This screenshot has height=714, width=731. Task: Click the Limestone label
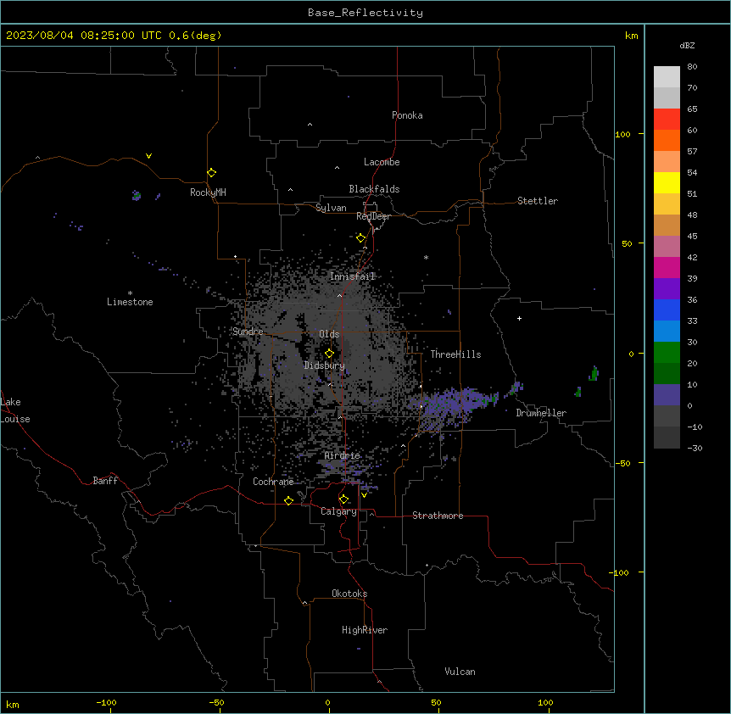click(130, 302)
